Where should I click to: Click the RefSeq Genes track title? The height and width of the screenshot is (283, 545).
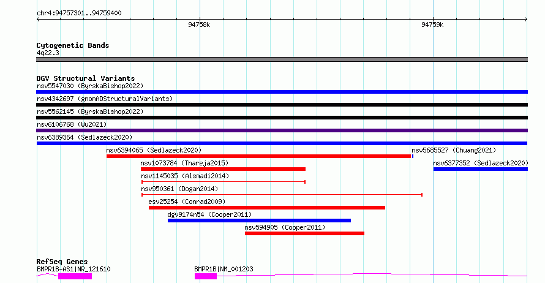62,262
